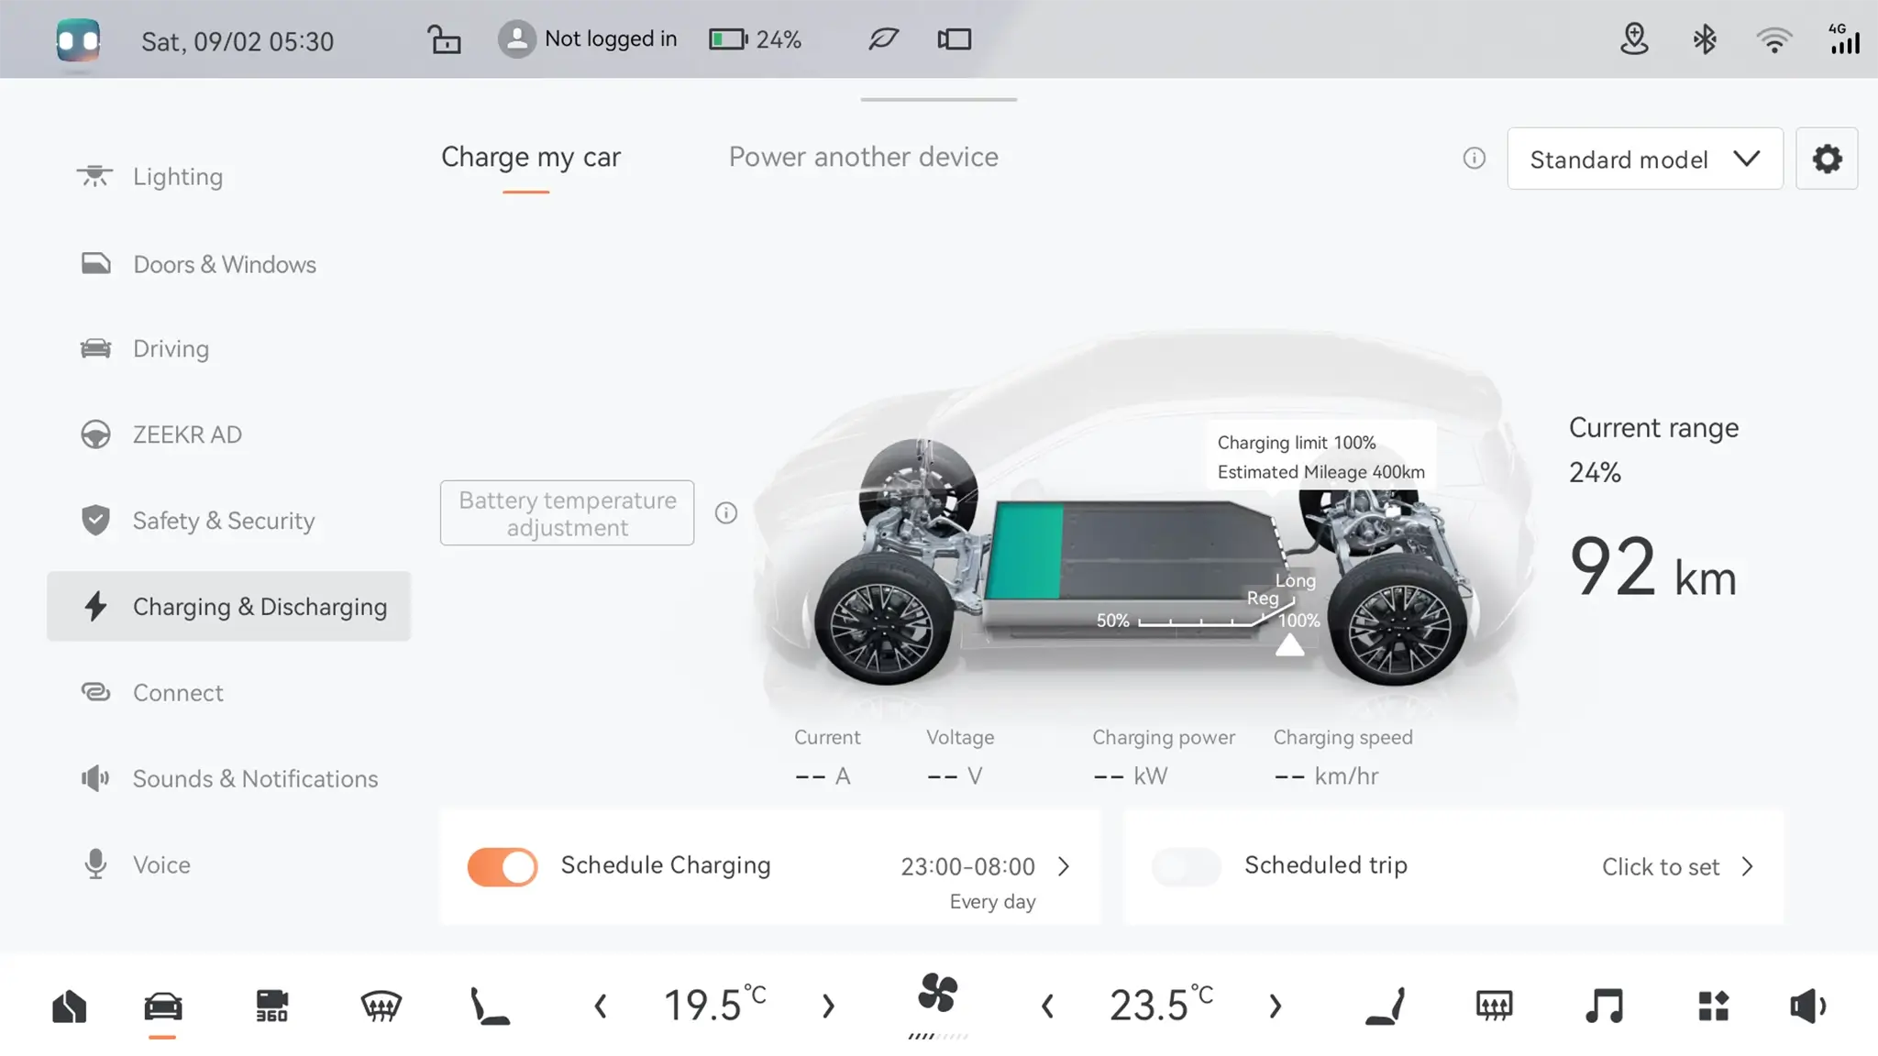Switch to Power another device tab
Screen dimensions: 1878x1056
(863, 158)
